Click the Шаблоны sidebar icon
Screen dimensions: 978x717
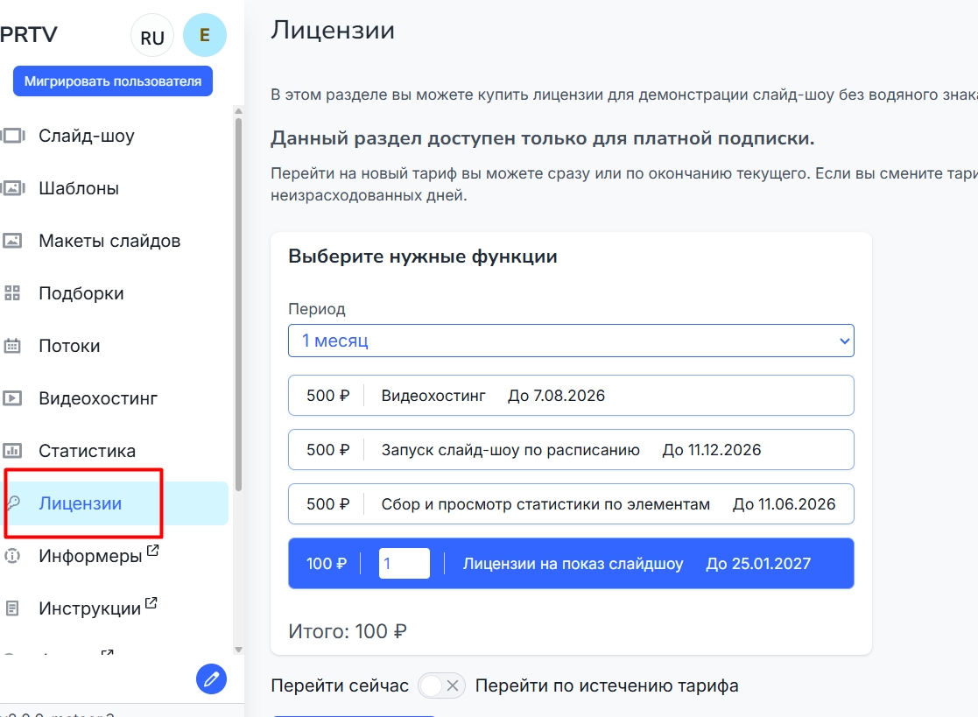(12, 188)
